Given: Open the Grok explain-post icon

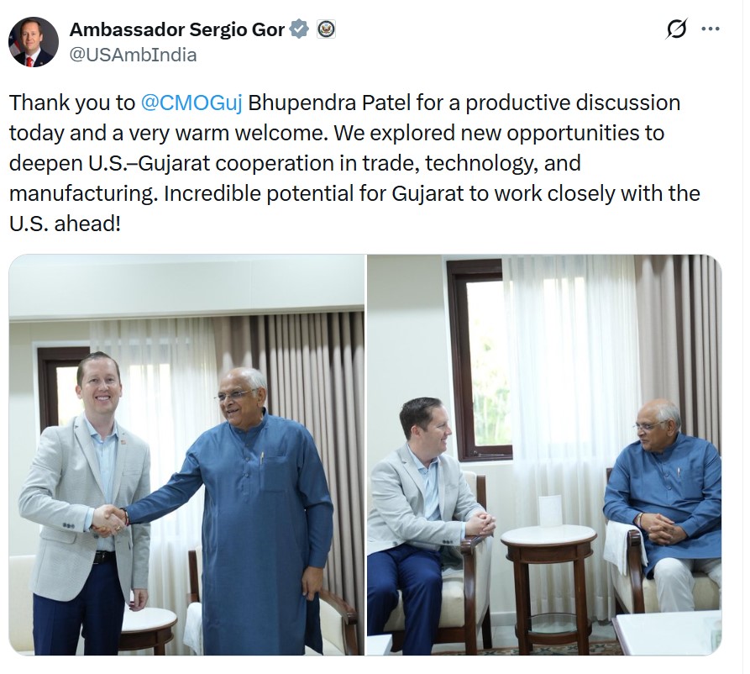Looking at the screenshot, I should pos(676,29).
